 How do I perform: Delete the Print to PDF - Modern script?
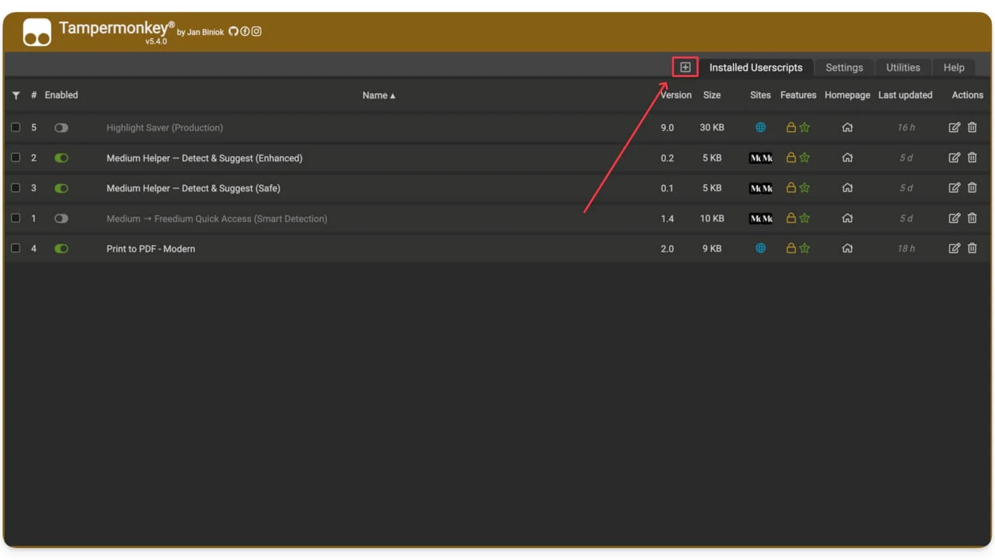tap(972, 248)
